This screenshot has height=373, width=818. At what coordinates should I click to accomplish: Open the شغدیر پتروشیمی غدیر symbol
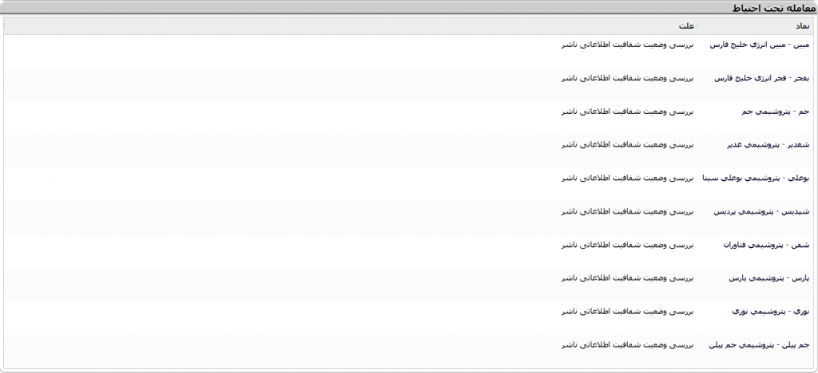(x=768, y=145)
